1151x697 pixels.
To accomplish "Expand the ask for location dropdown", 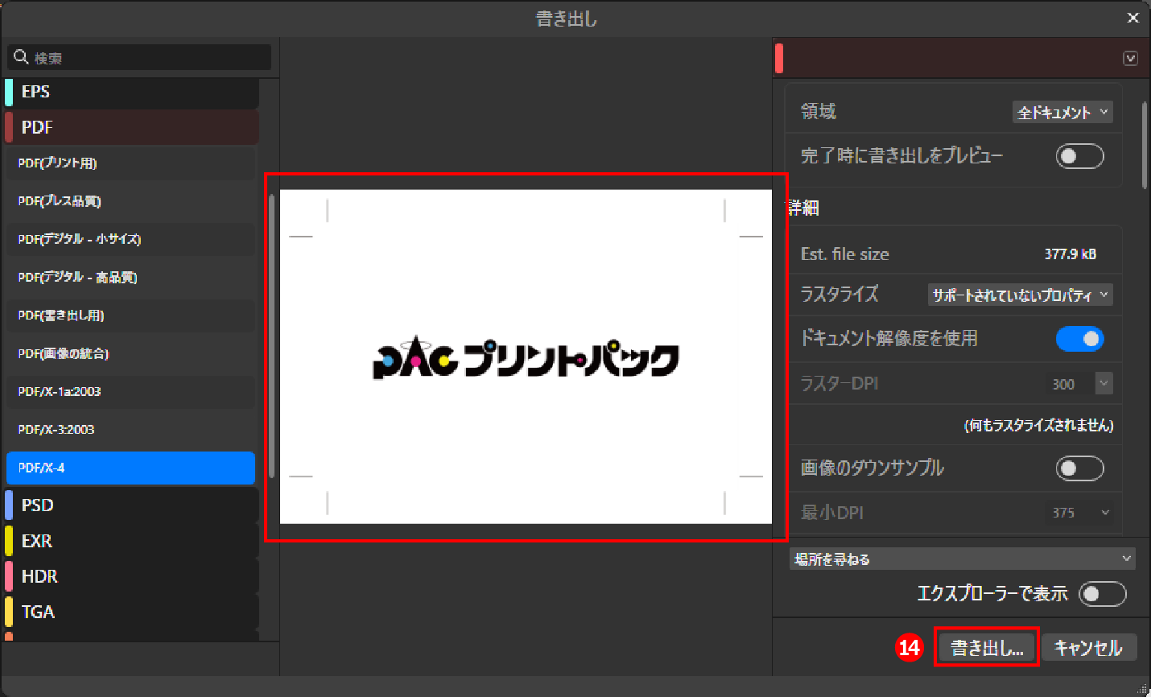I will (x=962, y=559).
